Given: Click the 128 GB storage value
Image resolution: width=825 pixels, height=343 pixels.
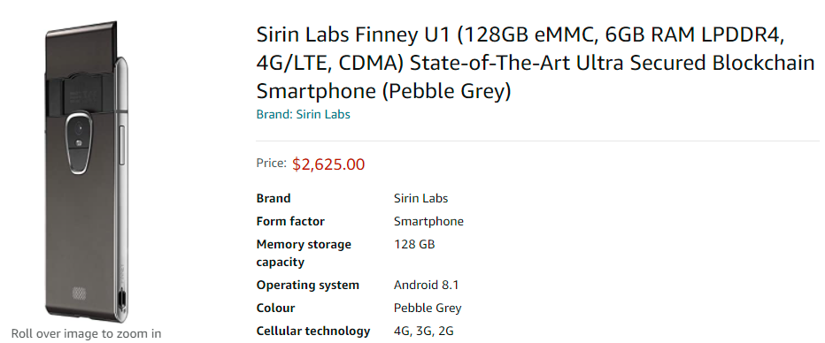Looking at the screenshot, I should 414,244.
